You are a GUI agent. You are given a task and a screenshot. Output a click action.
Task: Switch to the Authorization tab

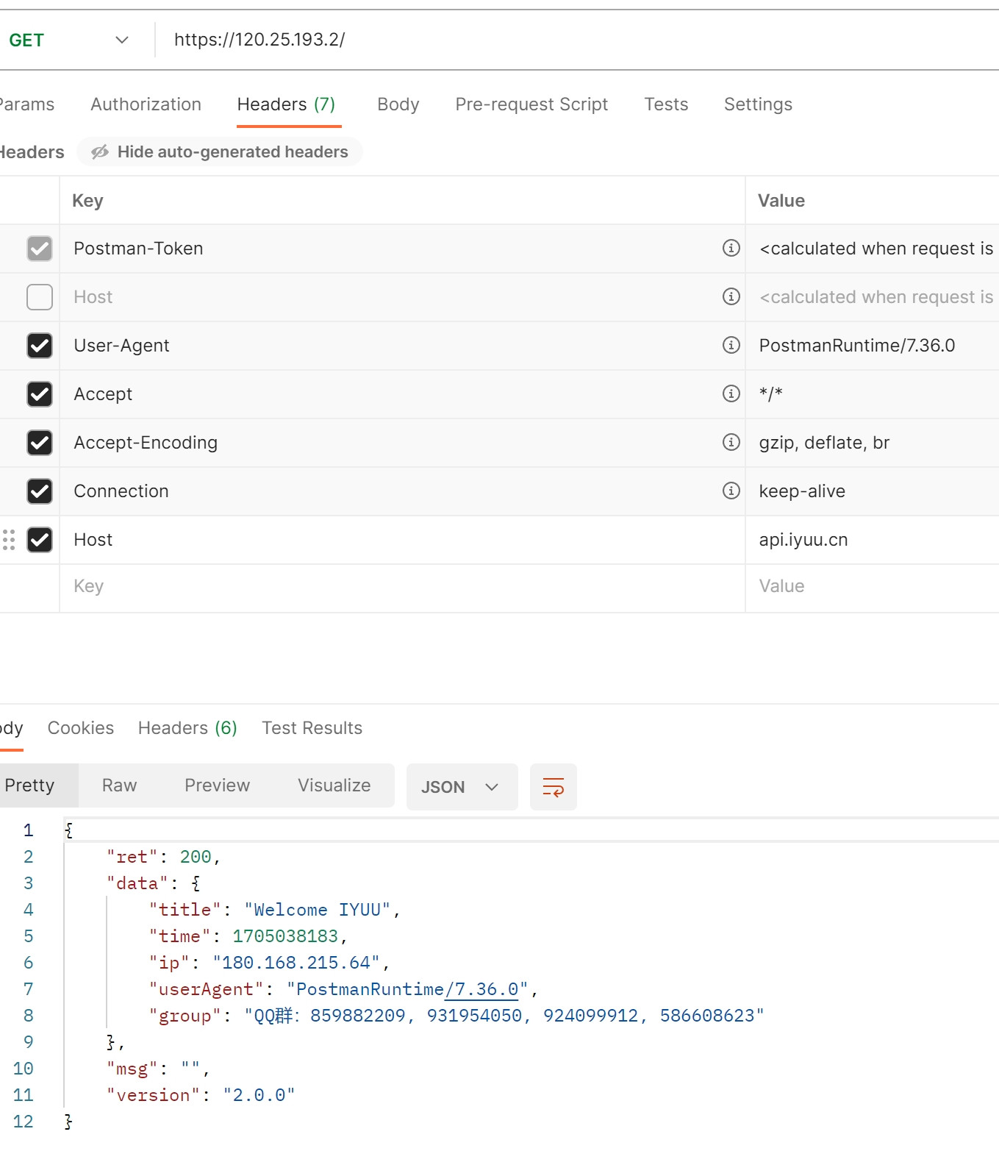click(146, 104)
